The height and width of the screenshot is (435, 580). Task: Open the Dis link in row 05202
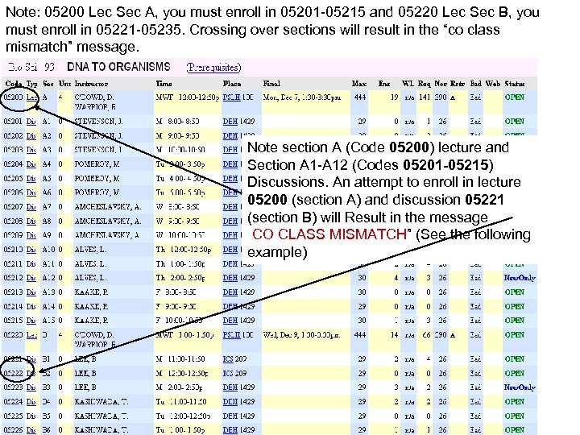[x=31, y=136]
